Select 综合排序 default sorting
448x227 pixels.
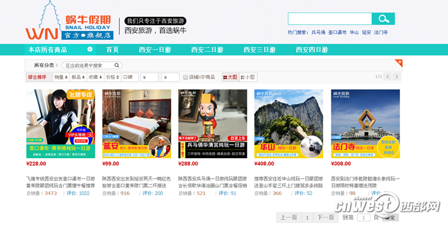click(x=39, y=77)
